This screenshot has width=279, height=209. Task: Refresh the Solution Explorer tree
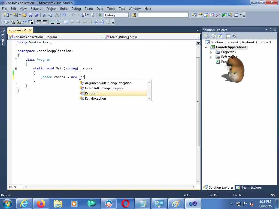(x=220, y=36)
